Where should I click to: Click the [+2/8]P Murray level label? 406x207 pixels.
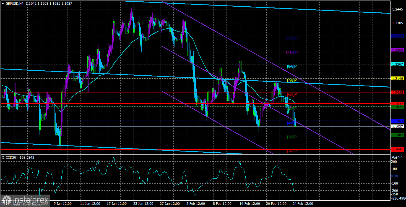[291, 38]
